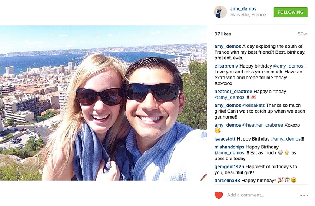Click the amy_demos profile avatar
Screen dimensions: 315x206
[220, 12]
